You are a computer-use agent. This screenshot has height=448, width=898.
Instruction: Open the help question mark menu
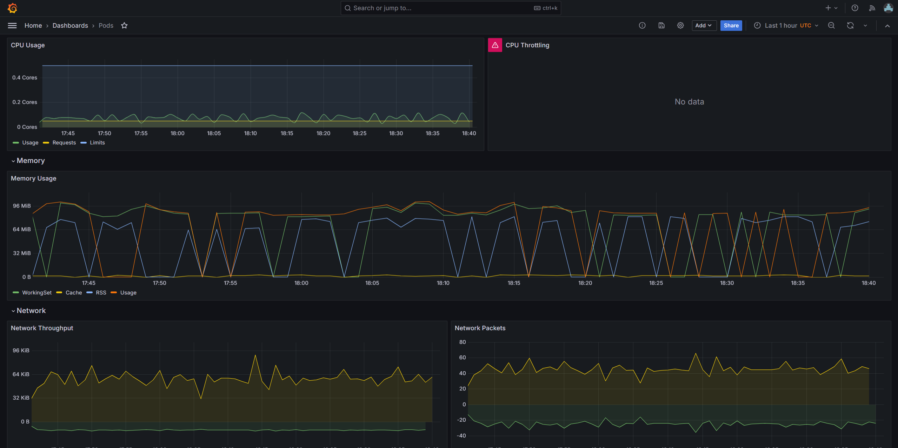(855, 8)
